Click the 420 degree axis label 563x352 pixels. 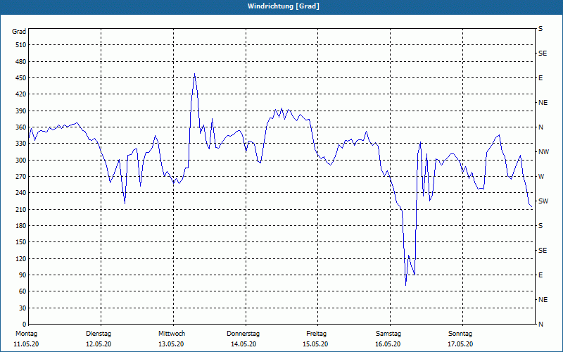[21, 94]
